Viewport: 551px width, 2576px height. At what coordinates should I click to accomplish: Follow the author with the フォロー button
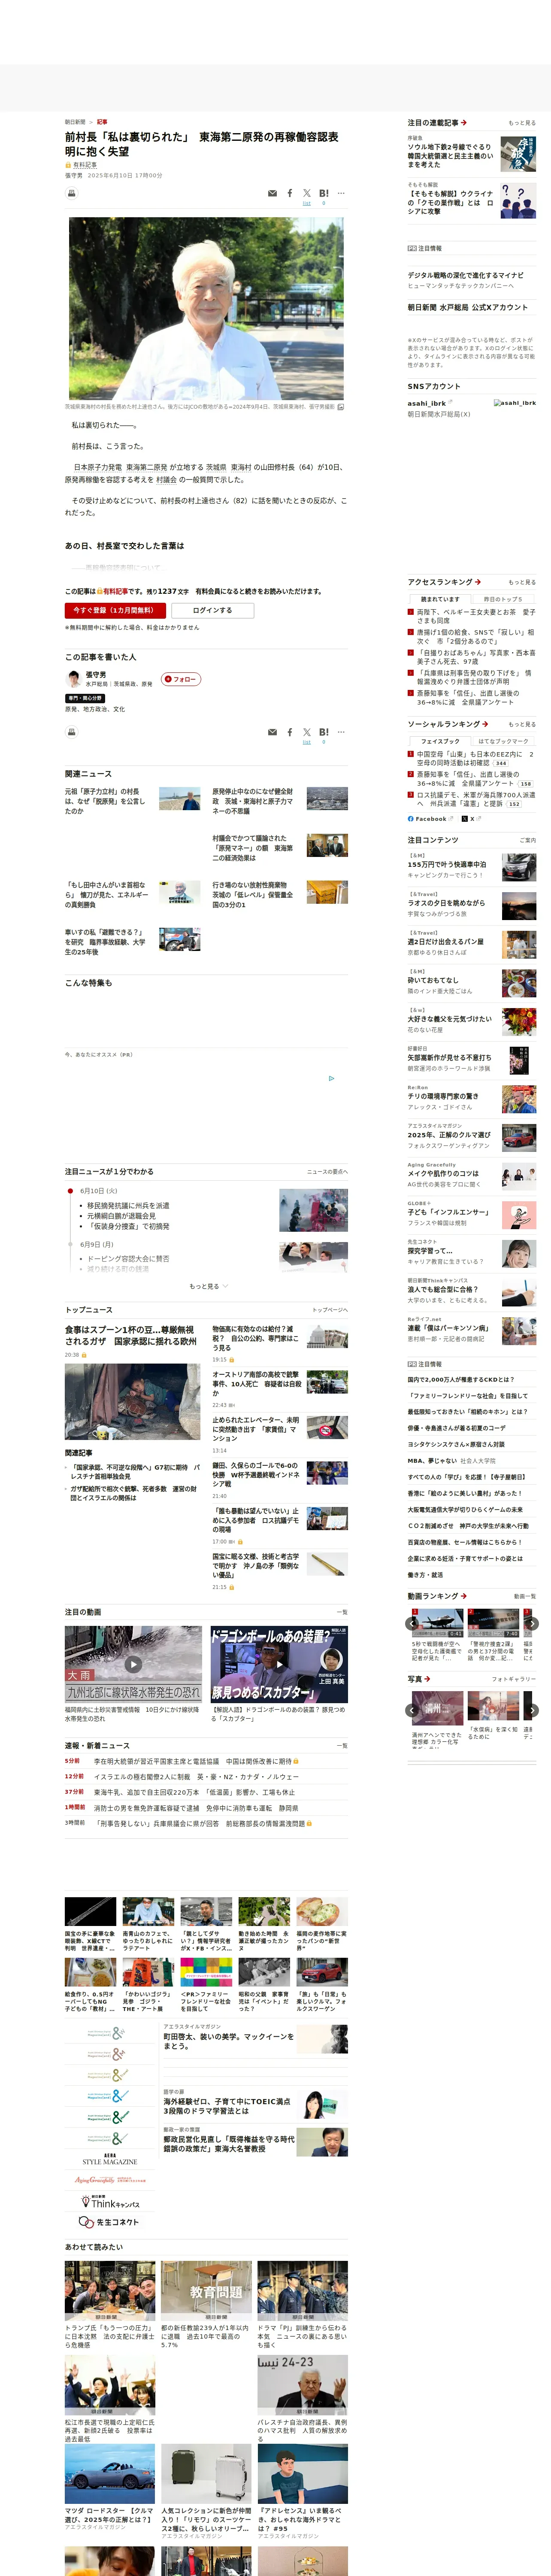click(x=181, y=679)
